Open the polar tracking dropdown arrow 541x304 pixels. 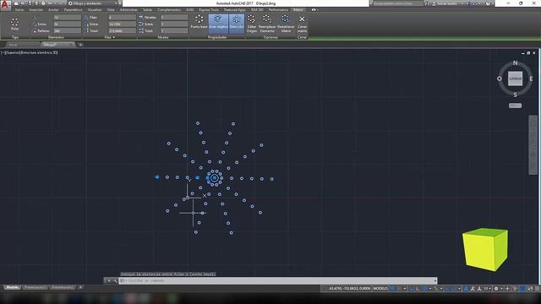click(x=430, y=289)
